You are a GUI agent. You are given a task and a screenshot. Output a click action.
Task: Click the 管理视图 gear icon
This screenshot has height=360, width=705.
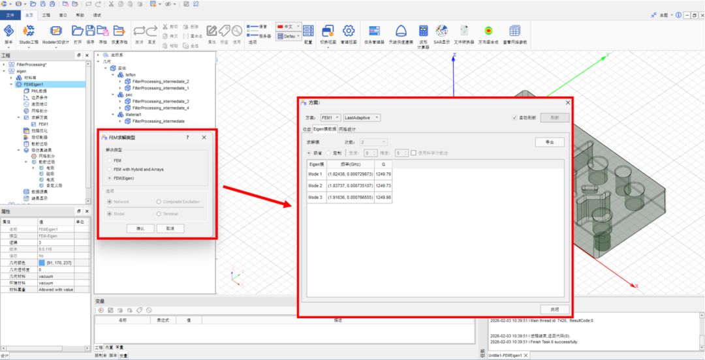coord(349,31)
